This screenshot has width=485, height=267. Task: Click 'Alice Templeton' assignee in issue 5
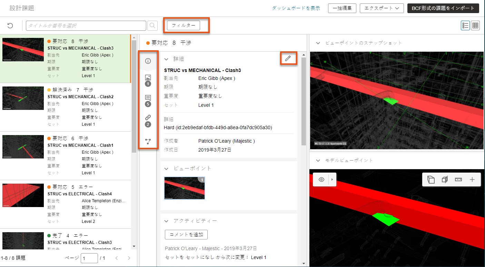pos(103,201)
